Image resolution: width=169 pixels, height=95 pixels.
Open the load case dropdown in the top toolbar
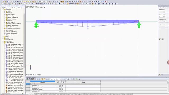click(x=51, y=2)
